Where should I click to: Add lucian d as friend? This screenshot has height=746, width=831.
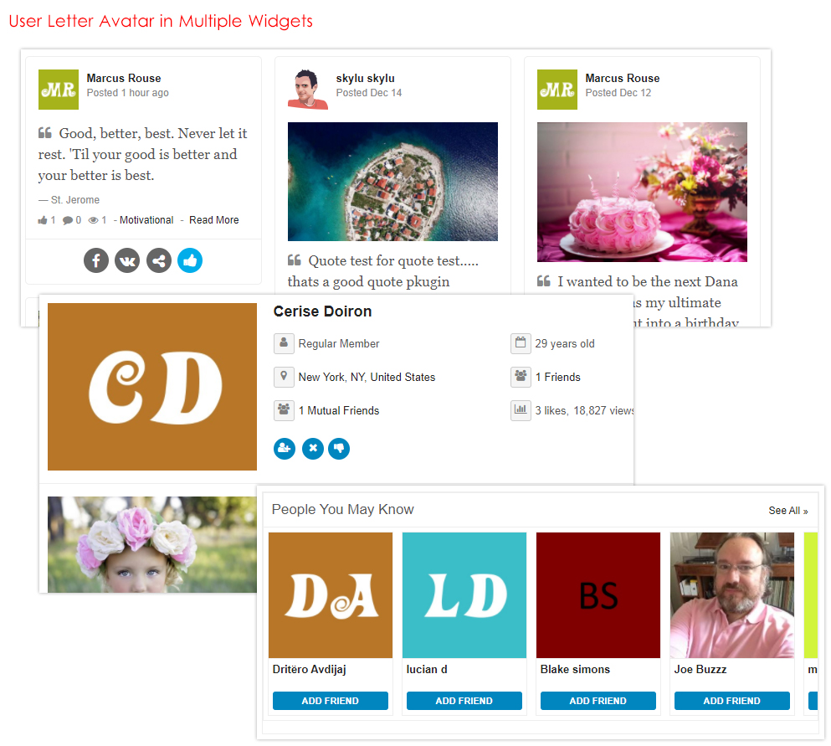tap(464, 701)
